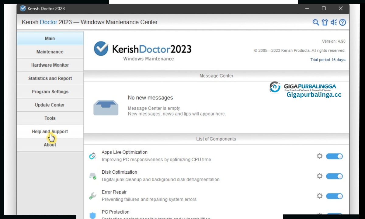Open the Tools section
Image resolution: width=365 pixels, height=219 pixels.
50,118
